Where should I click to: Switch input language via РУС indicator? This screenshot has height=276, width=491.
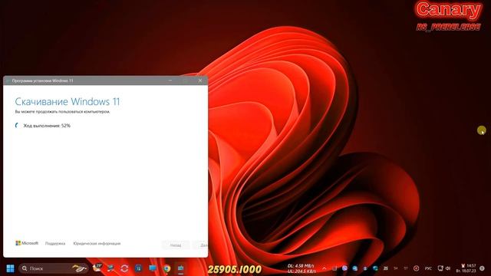tap(428, 268)
